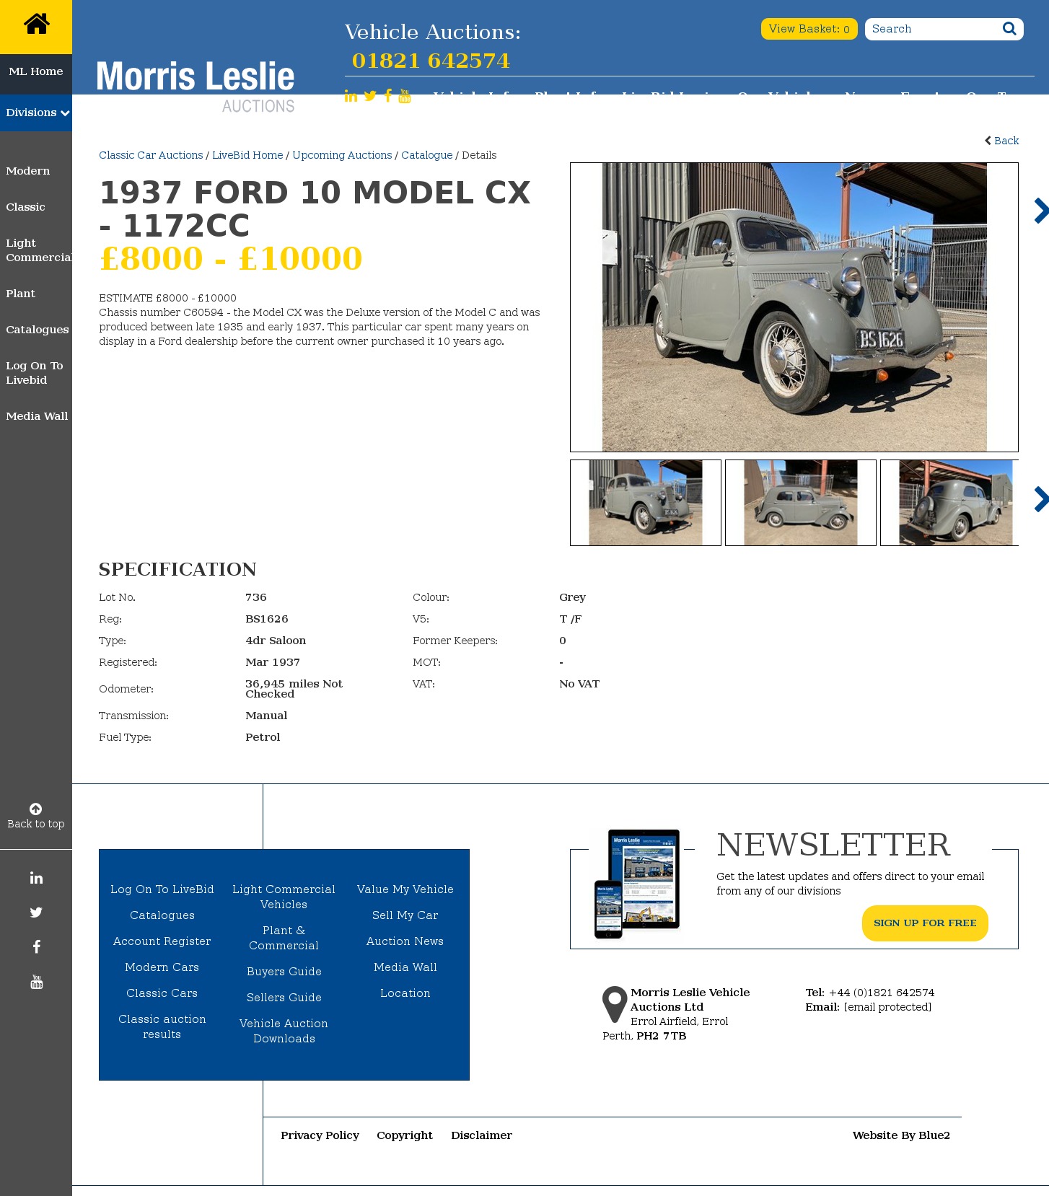The width and height of the screenshot is (1049, 1196).
Task: Open Plant & Commercial footer link
Action: (284, 938)
